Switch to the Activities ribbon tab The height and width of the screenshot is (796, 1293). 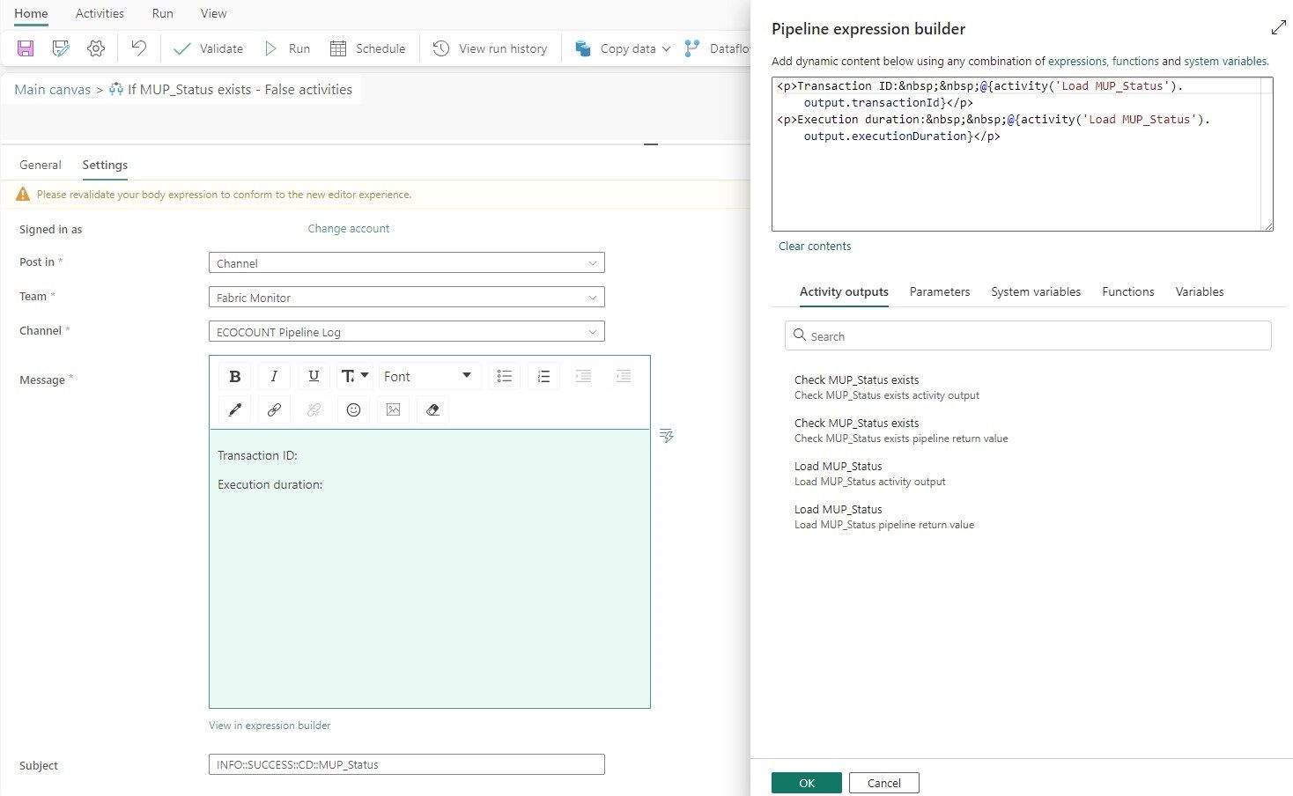[100, 13]
